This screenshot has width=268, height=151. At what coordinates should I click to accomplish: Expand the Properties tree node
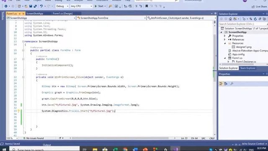pos(225,36)
